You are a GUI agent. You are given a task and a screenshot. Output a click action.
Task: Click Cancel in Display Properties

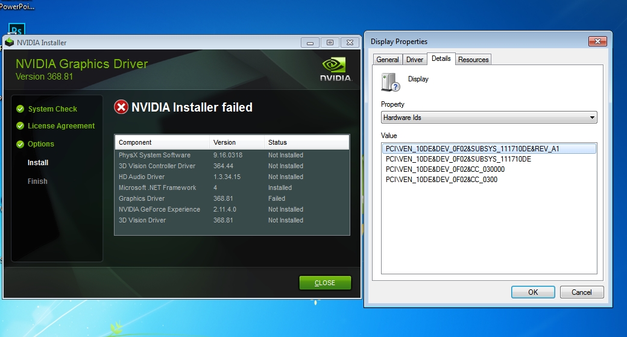581,292
